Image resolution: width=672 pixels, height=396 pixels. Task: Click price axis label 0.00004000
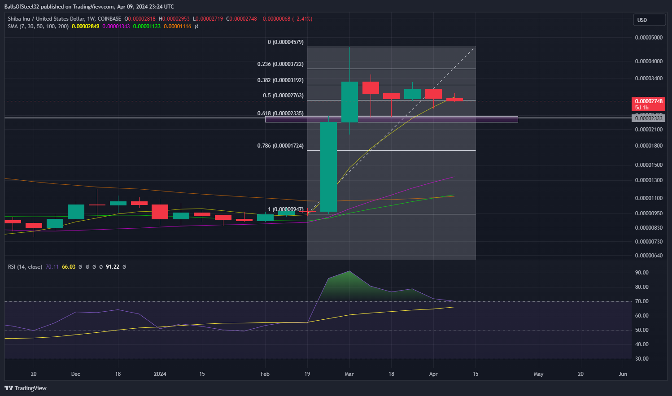pyautogui.click(x=649, y=61)
